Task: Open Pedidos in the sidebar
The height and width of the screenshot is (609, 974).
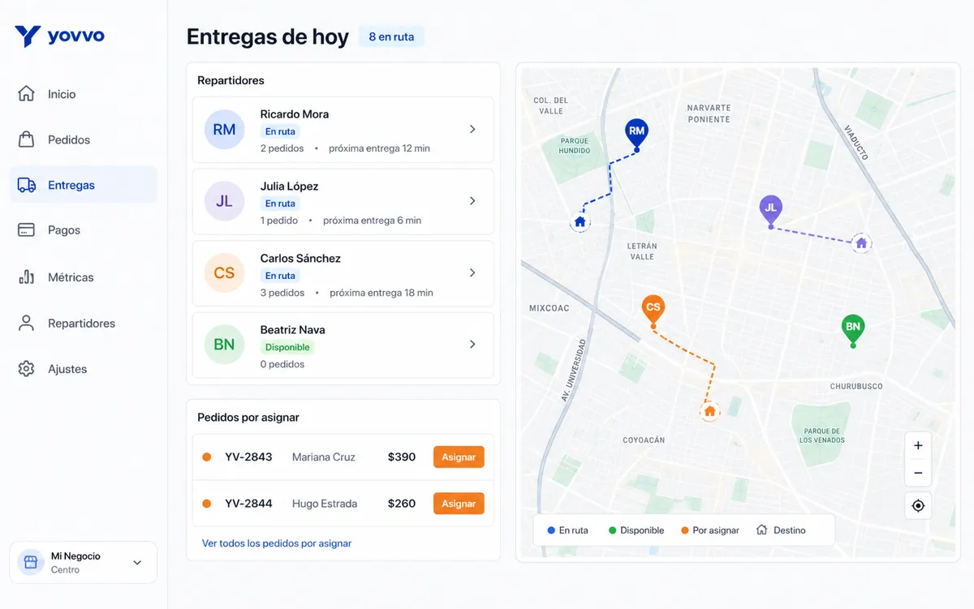Action: [x=83, y=139]
